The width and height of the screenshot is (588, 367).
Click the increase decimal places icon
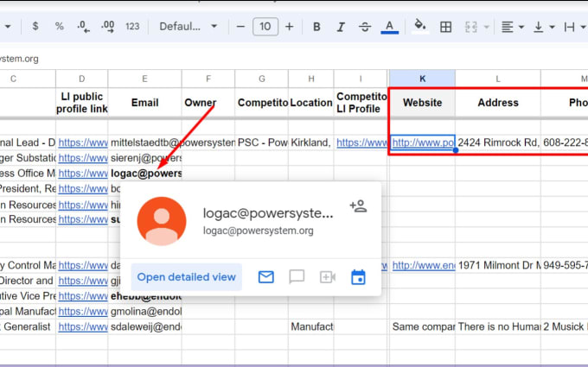point(107,27)
